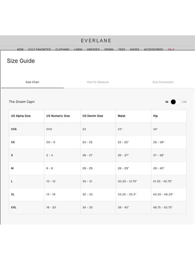Open the SHOES menu item
195x260 pixels.
click(135, 49)
